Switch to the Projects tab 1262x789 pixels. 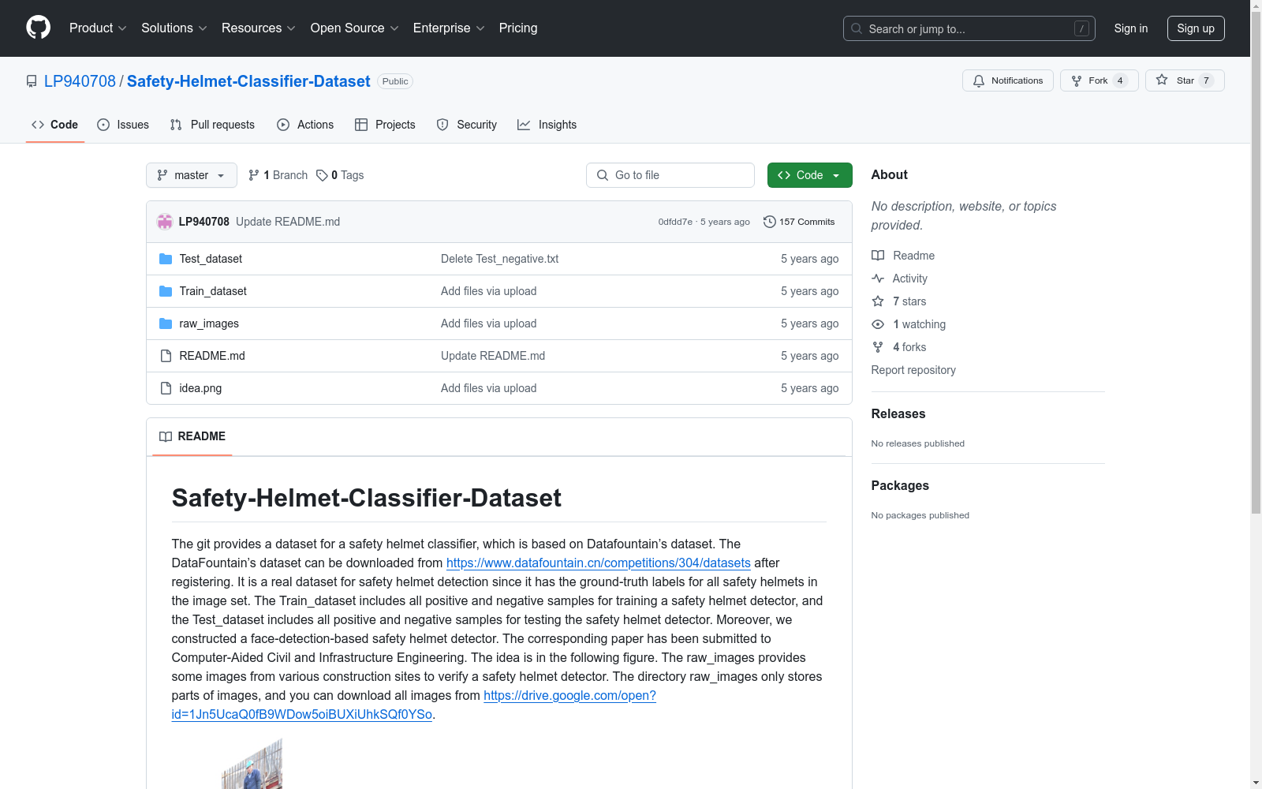(x=385, y=125)
